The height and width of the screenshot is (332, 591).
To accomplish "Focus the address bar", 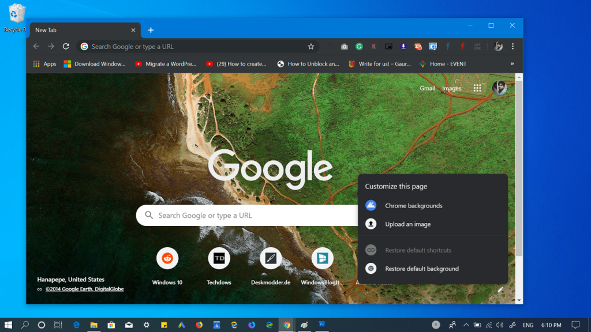I will (198, 46).
